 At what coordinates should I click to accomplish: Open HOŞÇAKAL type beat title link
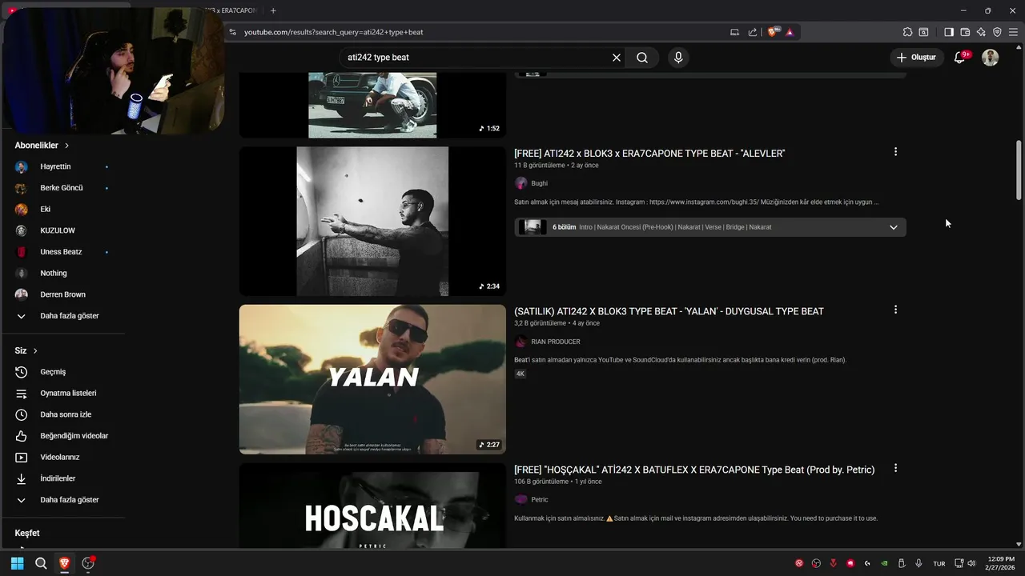click(694, 470)
